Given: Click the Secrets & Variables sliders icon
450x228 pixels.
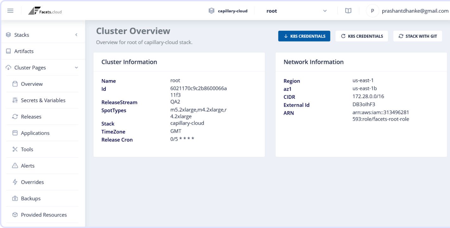Looking at the screenshot, I should pyautogui.click(x=15, y=100).
